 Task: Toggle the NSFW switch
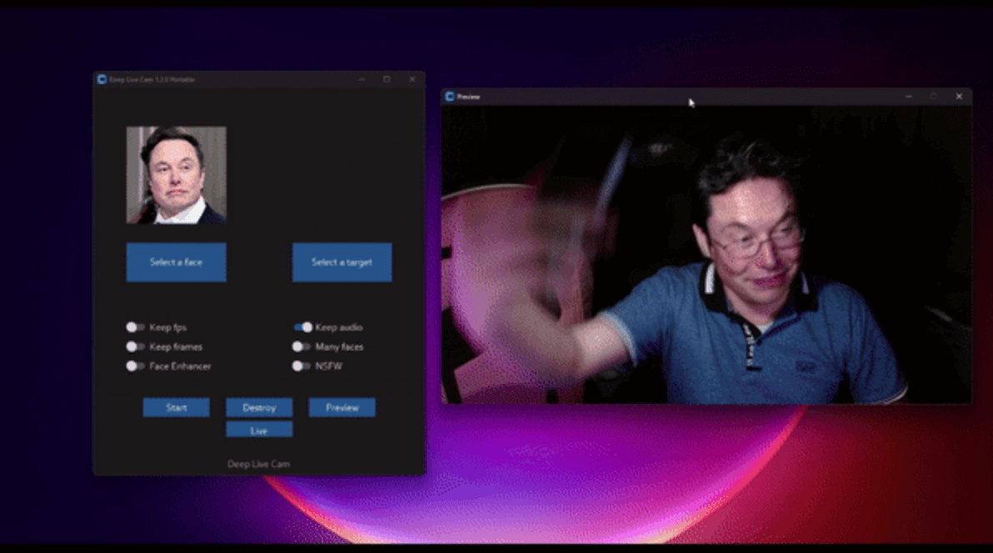302,366
